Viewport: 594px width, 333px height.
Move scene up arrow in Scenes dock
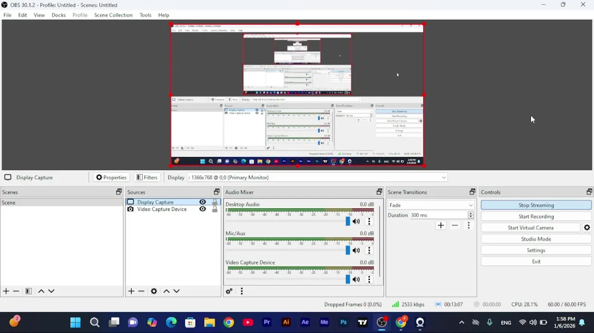[x=41, y=291]
